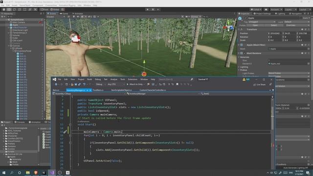
Task: Select Main Camera in the Hierarchy
Action: pyautogui.click(x=19, y=22)
